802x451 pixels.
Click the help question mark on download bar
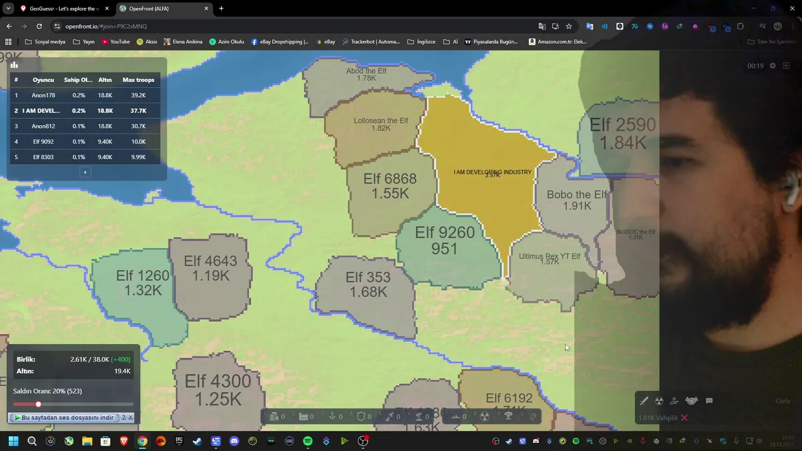pyautogui.click(x=123, y=418)
